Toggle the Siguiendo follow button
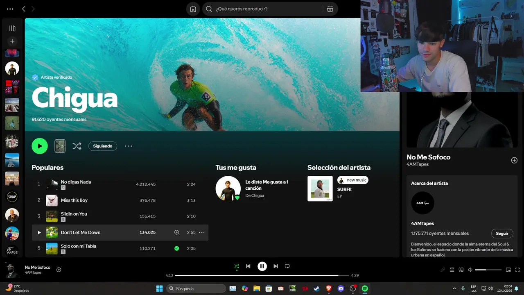This screenshot has height=295, width=524. (103, 146)
